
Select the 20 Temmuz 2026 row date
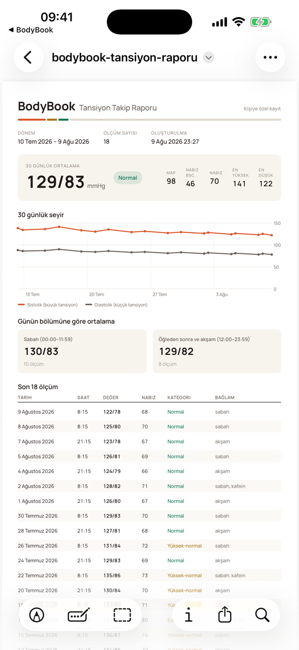click(x=38, y=590)
